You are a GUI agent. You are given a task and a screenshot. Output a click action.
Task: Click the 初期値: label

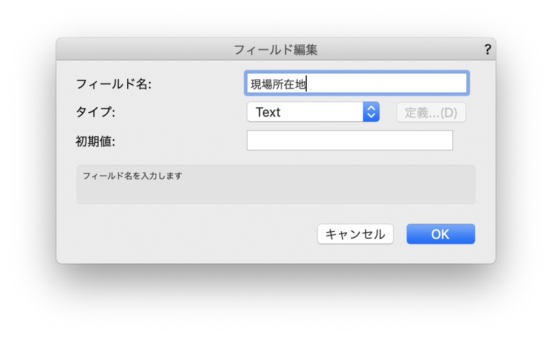pyautogui.click(x=95, y=141)
